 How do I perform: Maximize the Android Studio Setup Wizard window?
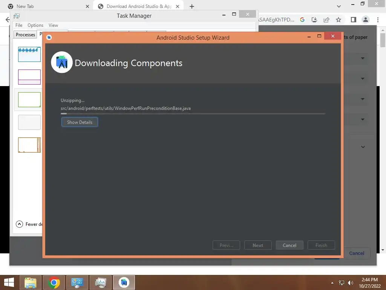(x=319, y=36)
